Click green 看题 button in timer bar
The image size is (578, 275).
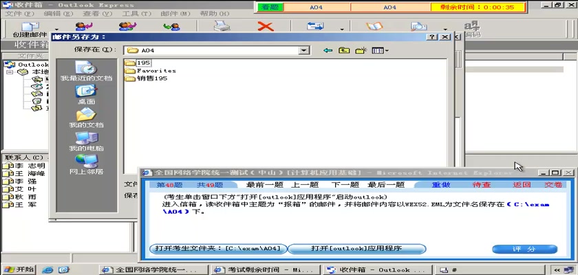point(270,8)
